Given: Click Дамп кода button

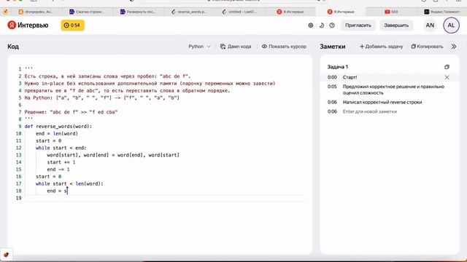Looking at the screenshot, I should [x=236, y=47].
